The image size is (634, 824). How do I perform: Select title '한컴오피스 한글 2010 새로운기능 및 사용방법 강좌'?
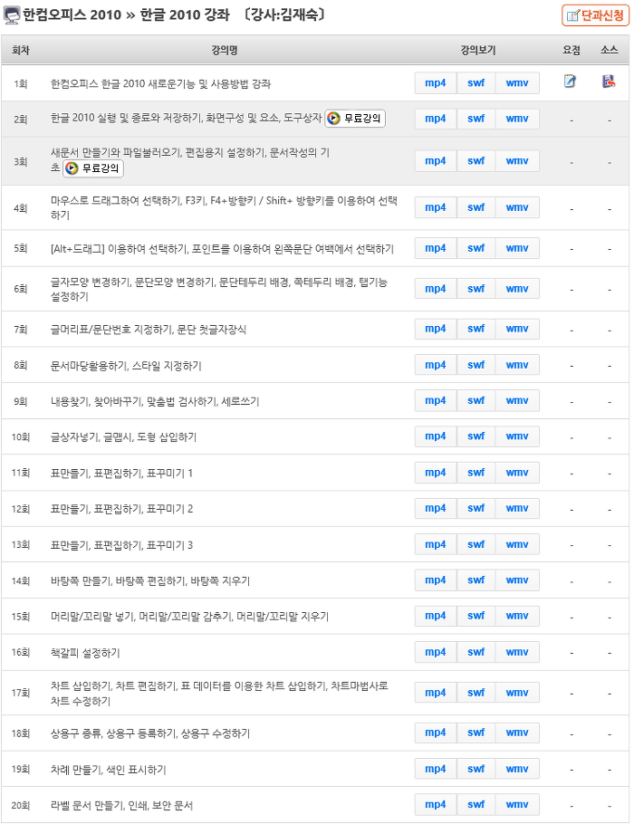[160, 83]
